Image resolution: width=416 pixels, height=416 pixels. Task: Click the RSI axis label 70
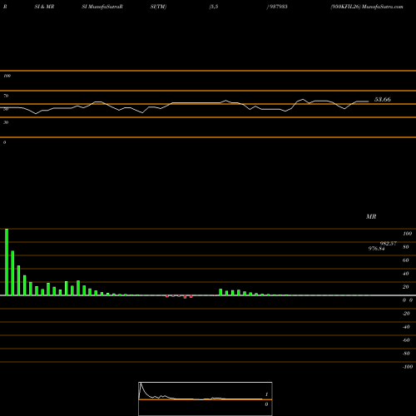pyautogui.click(x=6, y=96)
